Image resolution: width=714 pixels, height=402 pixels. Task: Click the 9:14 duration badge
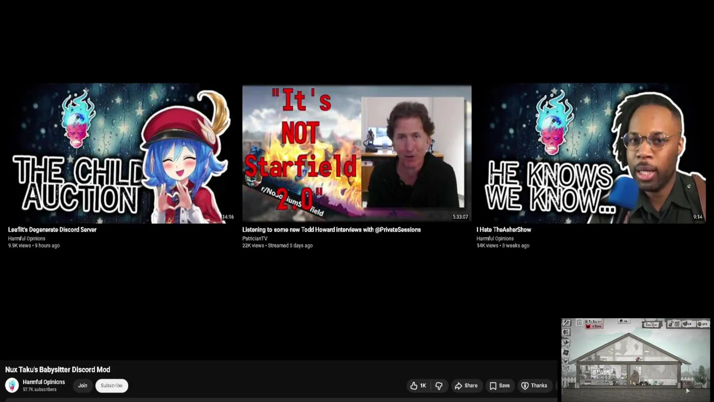(698, 217)
